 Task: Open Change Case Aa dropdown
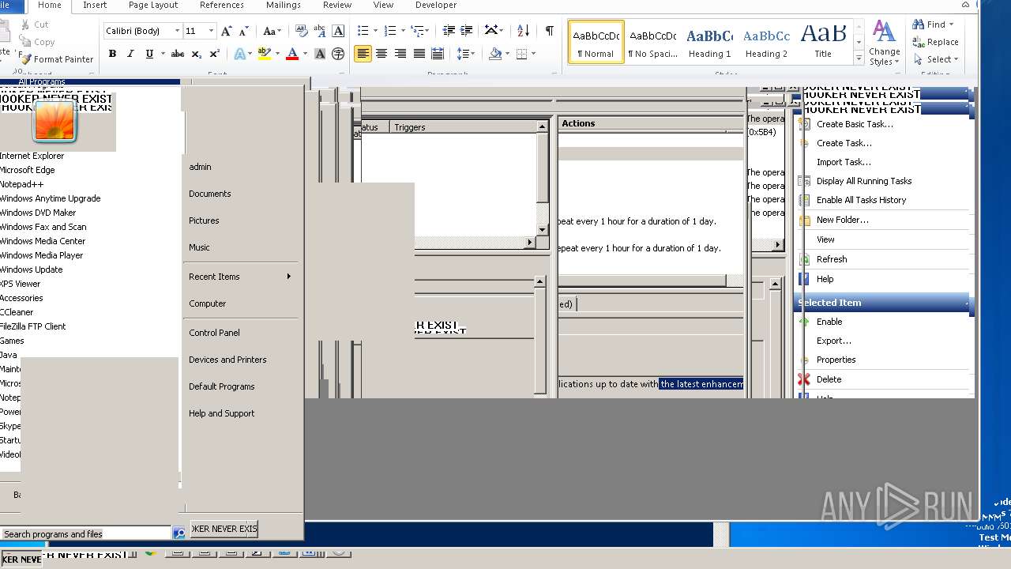pyautogui.click(x=272, y=31)
